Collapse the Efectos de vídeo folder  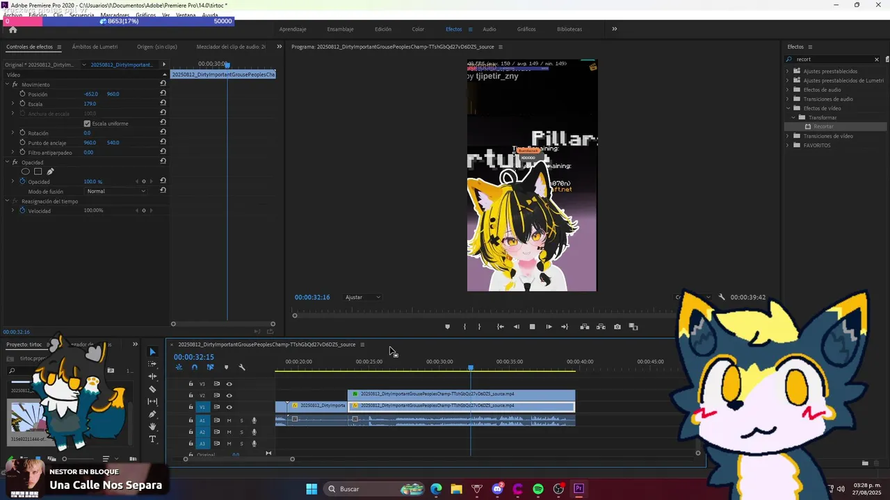[x=788, y=108]
